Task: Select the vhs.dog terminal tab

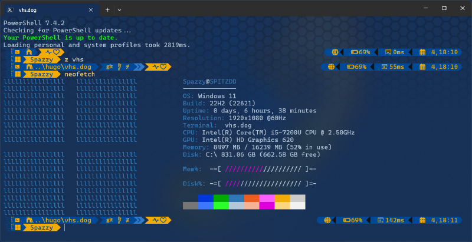Action: click(47, 10)
